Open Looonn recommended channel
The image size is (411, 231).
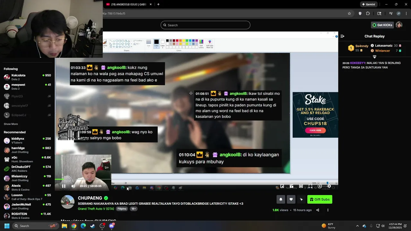click(27, 197)
